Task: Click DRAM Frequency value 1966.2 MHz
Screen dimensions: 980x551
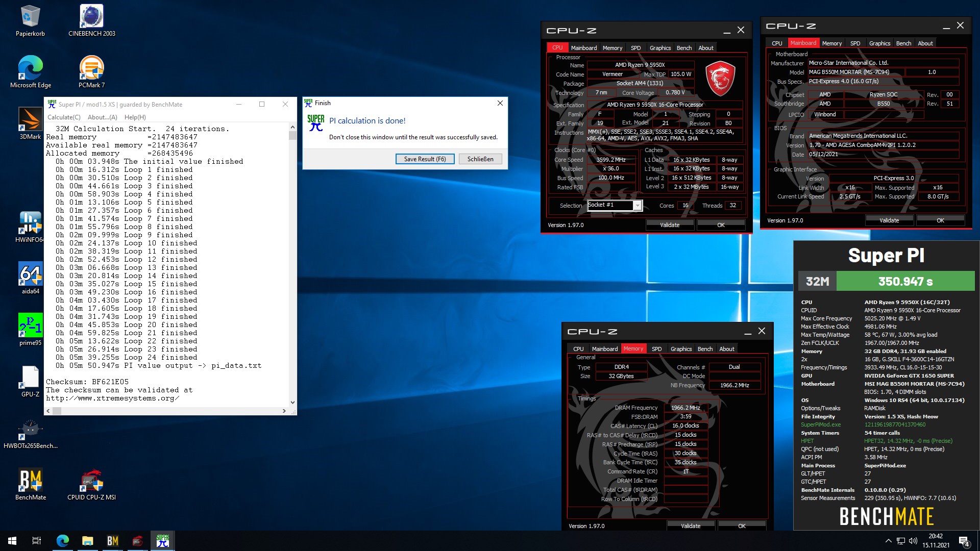Action: pos(685,408)
